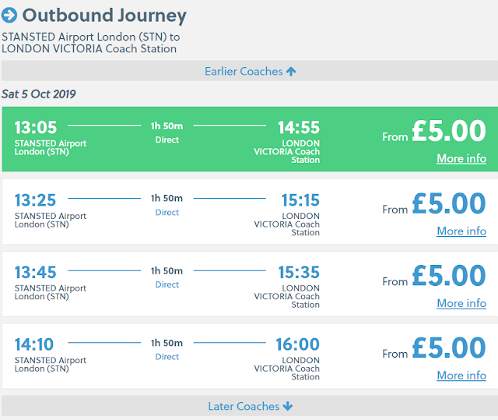Click the £5.00 price of 13:25 coach
Viewport: 498px width, 420px height.
tap(449, 204)
